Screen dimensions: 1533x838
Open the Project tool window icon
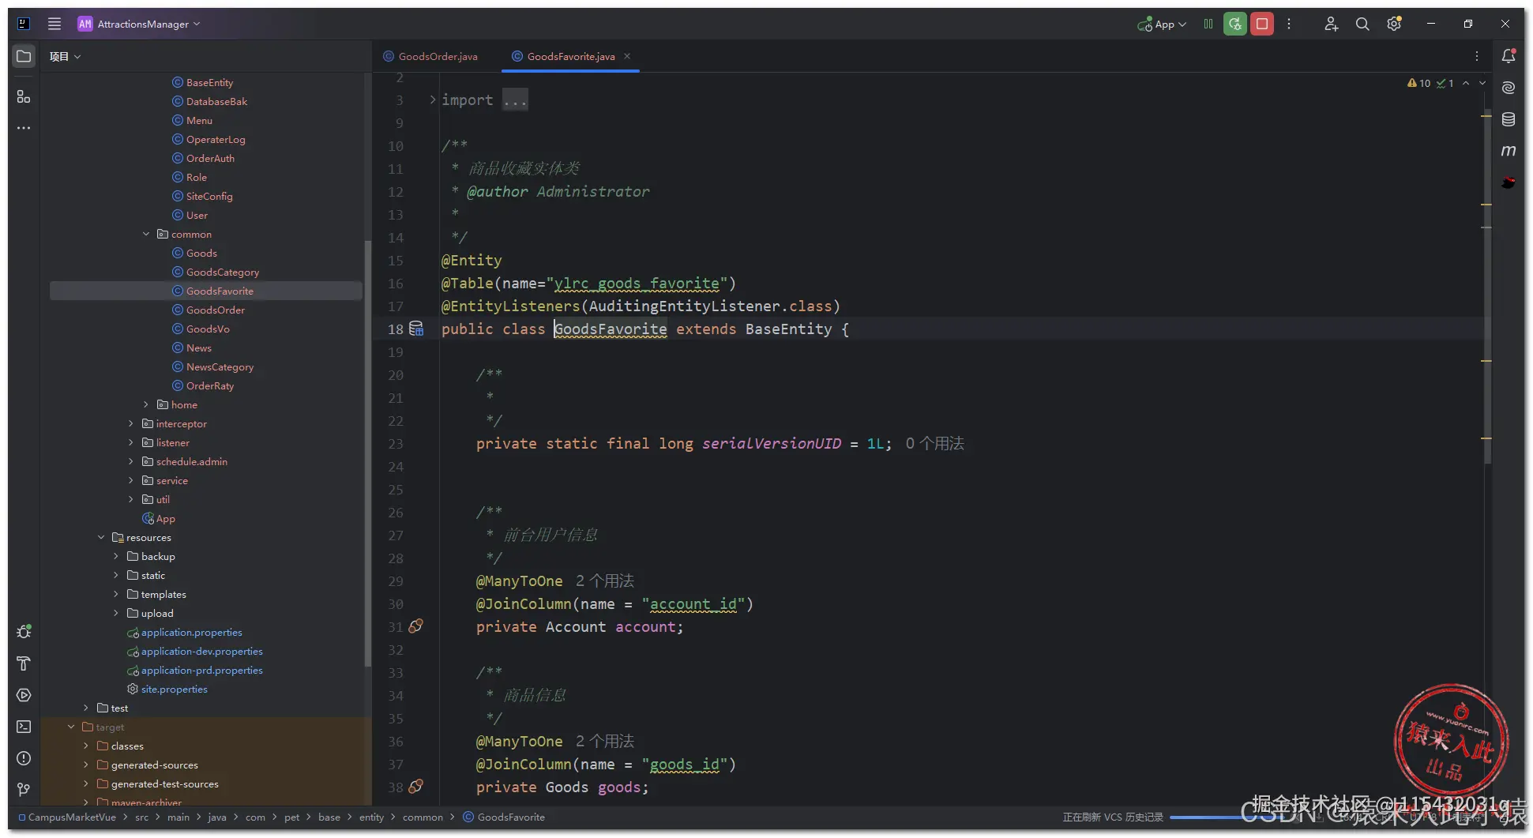click(24, 56)
